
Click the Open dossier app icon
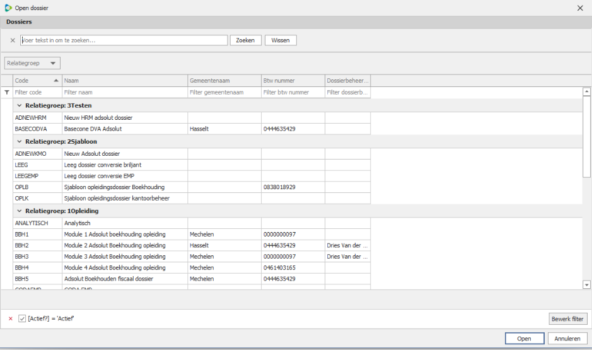coord(8,8)
